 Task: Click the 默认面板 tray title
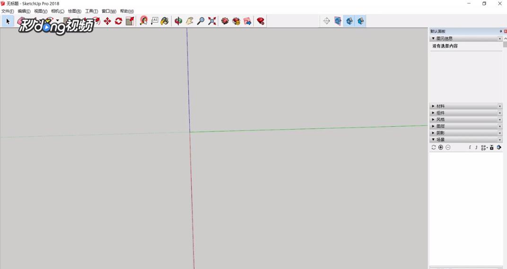coord(438,31)
